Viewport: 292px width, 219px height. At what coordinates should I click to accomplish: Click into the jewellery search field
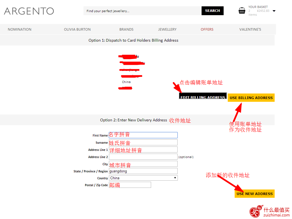point(142,11)
